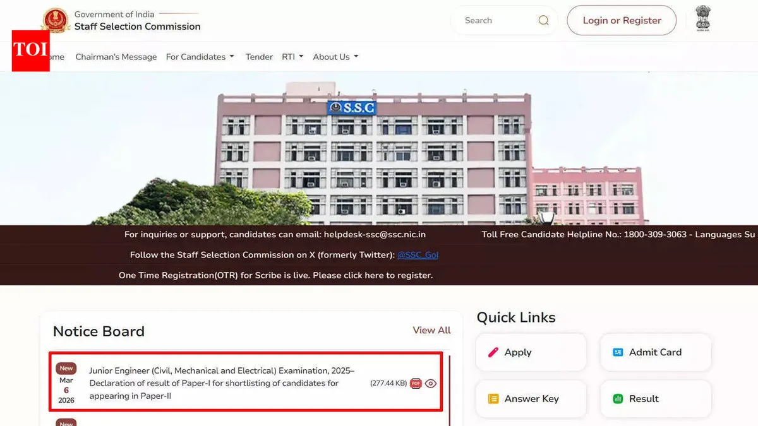Viewport: 758px width, 426px height.
Task: Select the Apply pencil icon
Action: click(494, 352)
